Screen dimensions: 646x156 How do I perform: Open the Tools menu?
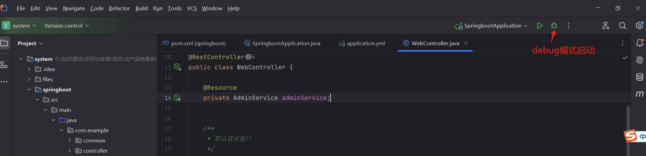(x=174, y=8)
